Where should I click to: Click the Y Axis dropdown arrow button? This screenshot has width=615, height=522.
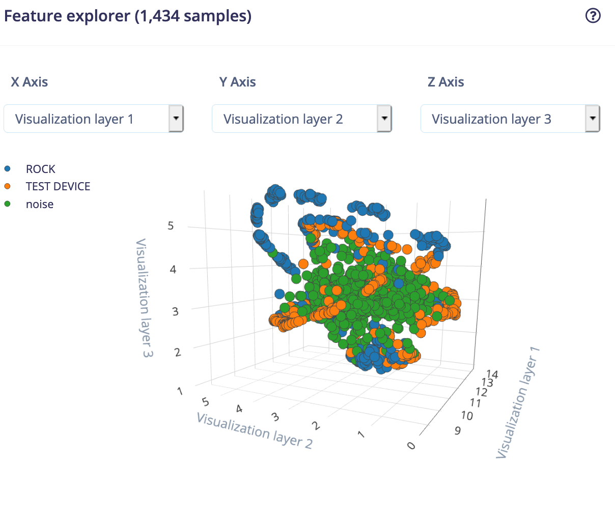[x=384, y=119]
